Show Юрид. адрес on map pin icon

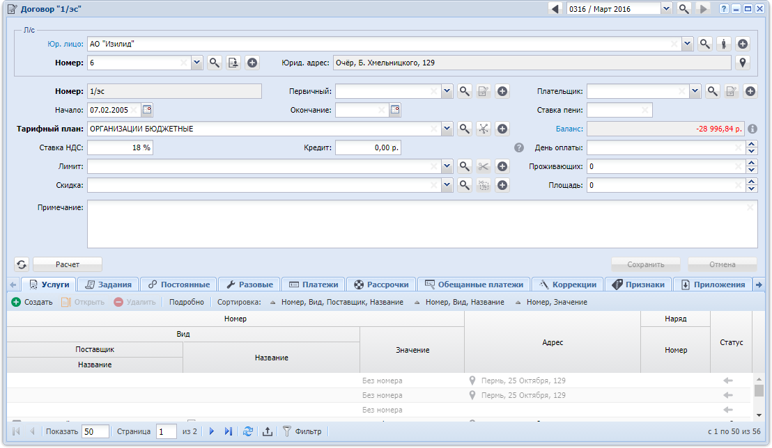tap(743, 63)
